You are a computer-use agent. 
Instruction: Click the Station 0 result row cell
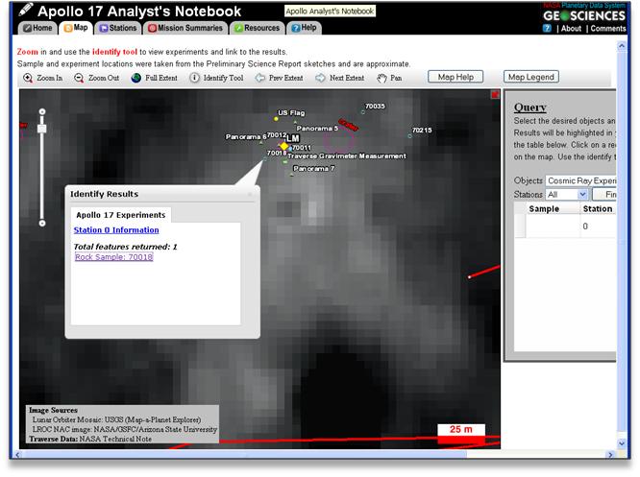(599, 227)
